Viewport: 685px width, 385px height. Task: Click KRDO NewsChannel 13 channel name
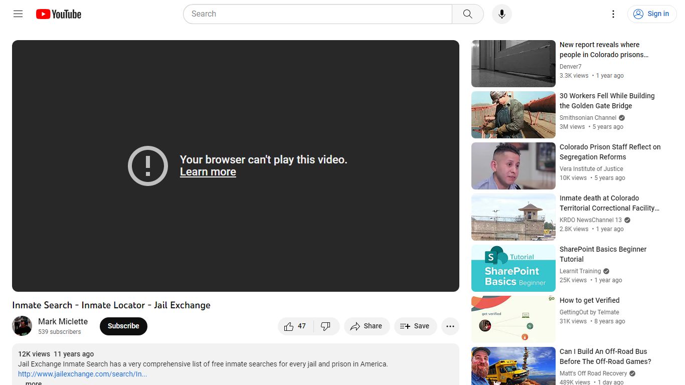[x=590, y=220]
